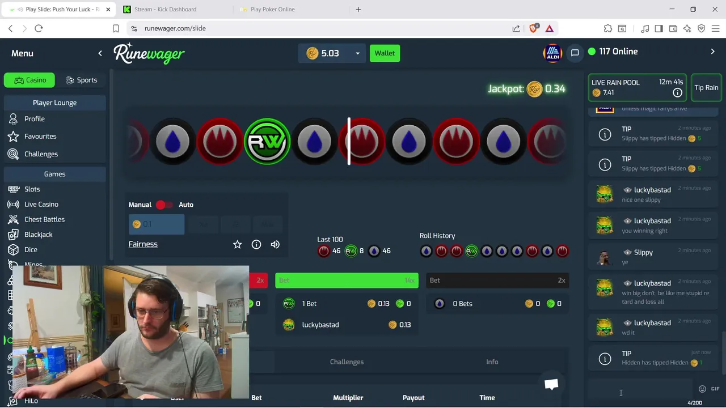Viewport: 726px width, 408px height.
Task: Open Brave VPN shield icon
Action: 702,28
